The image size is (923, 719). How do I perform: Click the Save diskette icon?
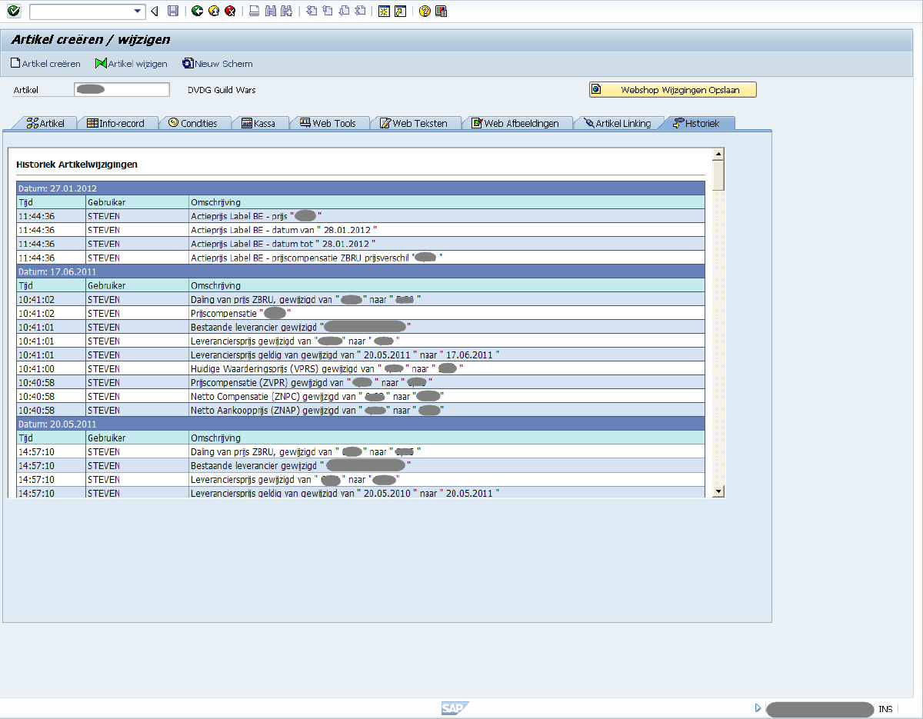173,11
